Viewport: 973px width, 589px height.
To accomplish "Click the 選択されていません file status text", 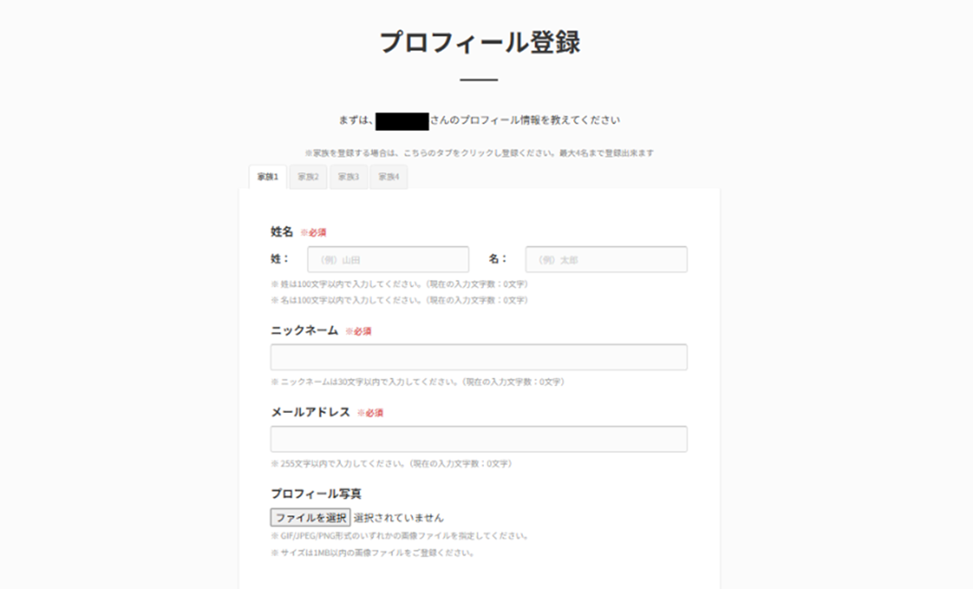I will click(399, 518).
